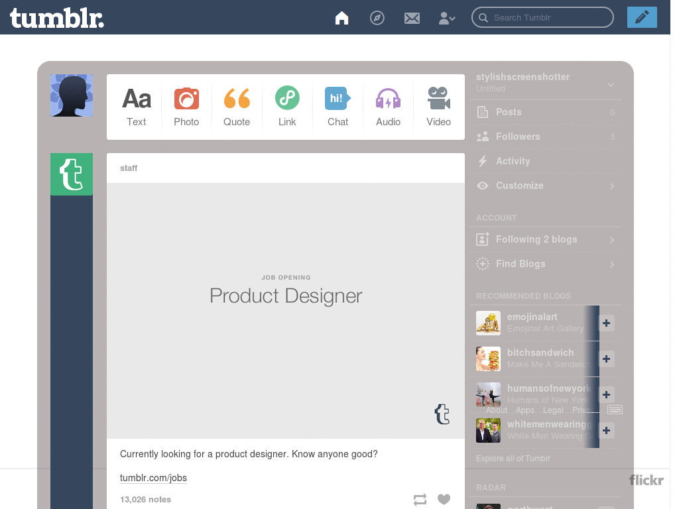Open the bitchsandwich blog thumbnail
The image size is (679, 509).
pos(488,359)
